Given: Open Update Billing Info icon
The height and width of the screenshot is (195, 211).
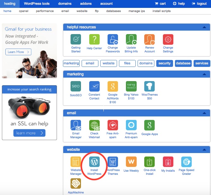Looking at the screenshot, I should pos(131,39).
